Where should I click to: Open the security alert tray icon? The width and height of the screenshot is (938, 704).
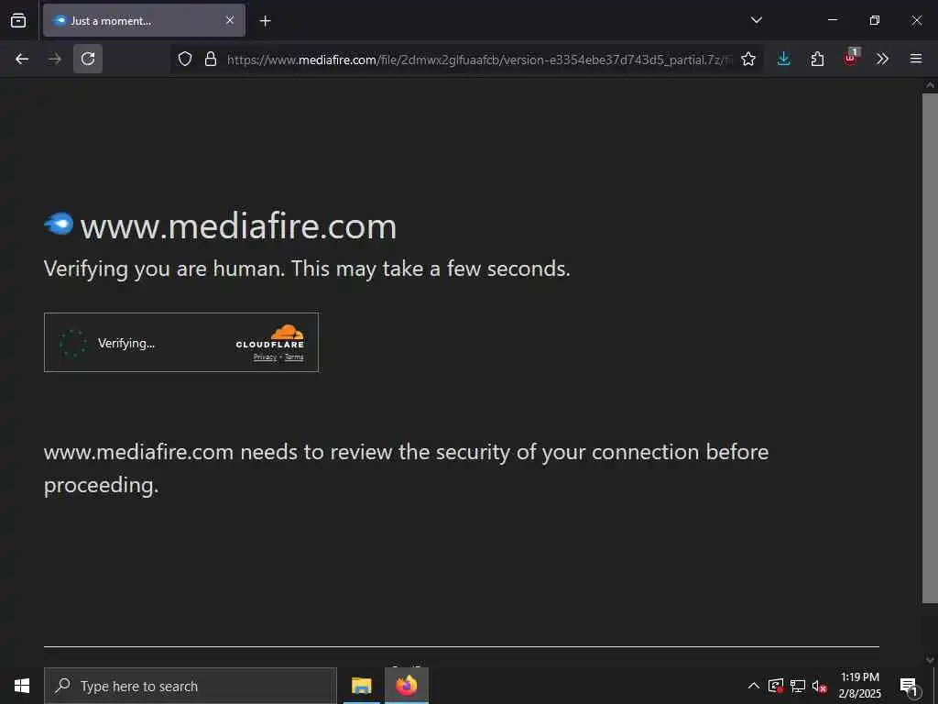coord(776,686)
